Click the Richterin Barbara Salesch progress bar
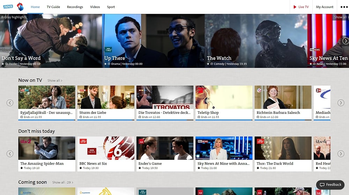 click(283, 120)
